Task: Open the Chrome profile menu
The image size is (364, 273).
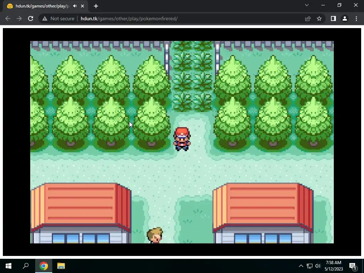Action: [345, 18]
